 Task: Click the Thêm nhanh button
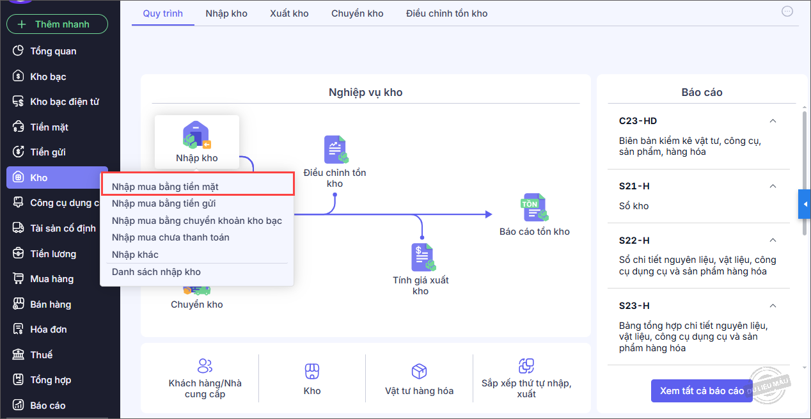pos(57,24)
